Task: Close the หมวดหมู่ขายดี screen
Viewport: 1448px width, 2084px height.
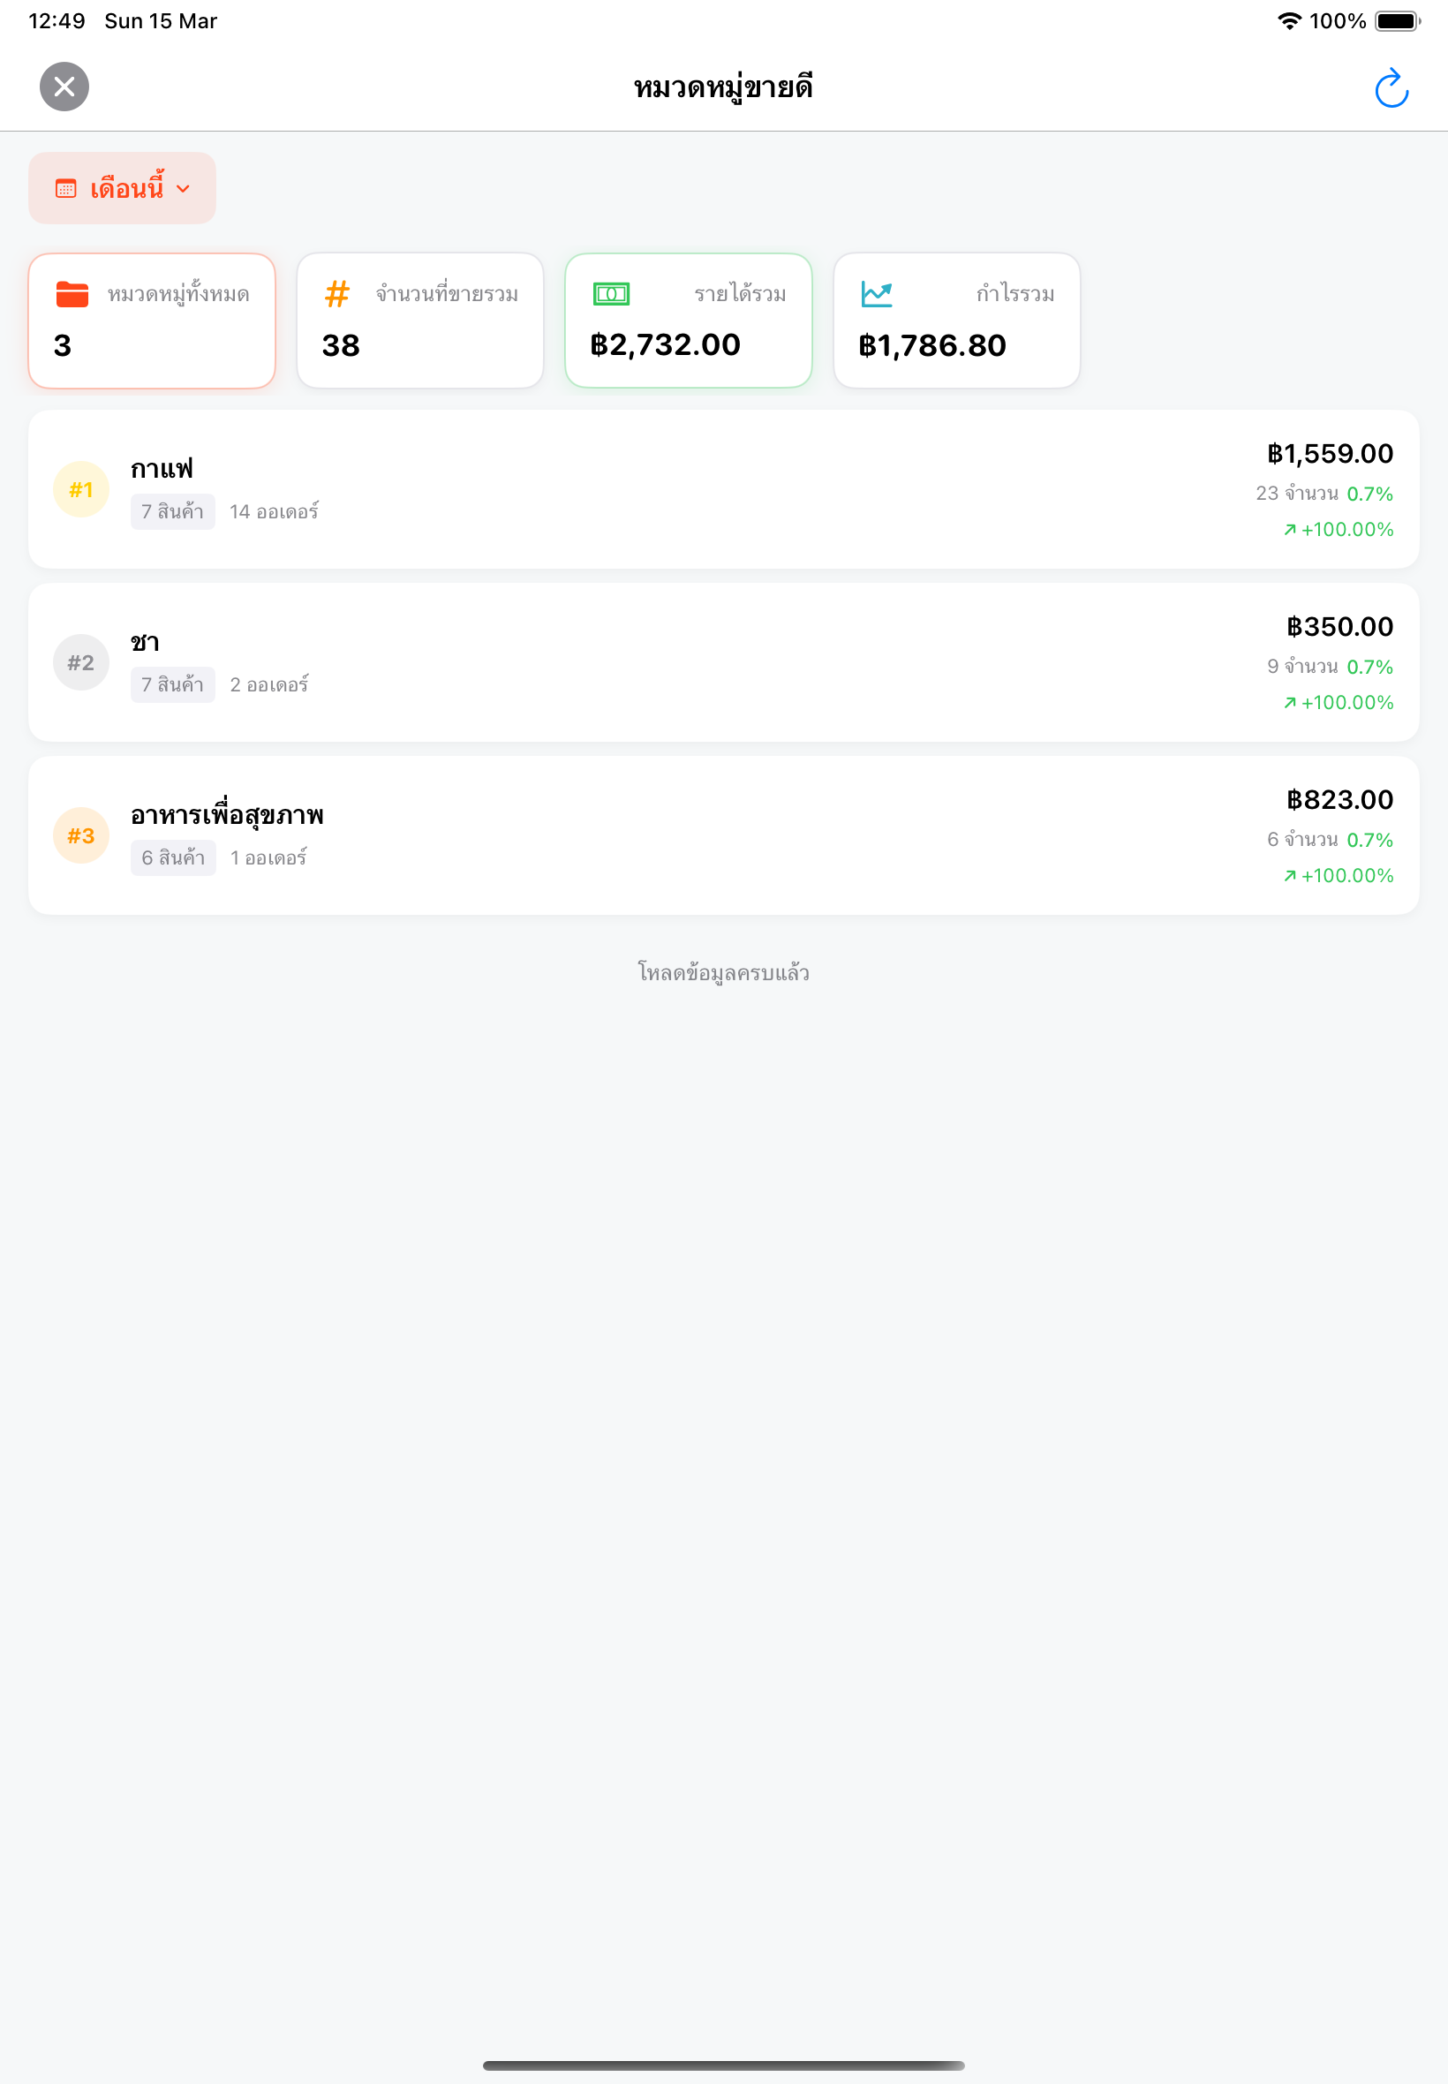Action: tap(64, 87)
